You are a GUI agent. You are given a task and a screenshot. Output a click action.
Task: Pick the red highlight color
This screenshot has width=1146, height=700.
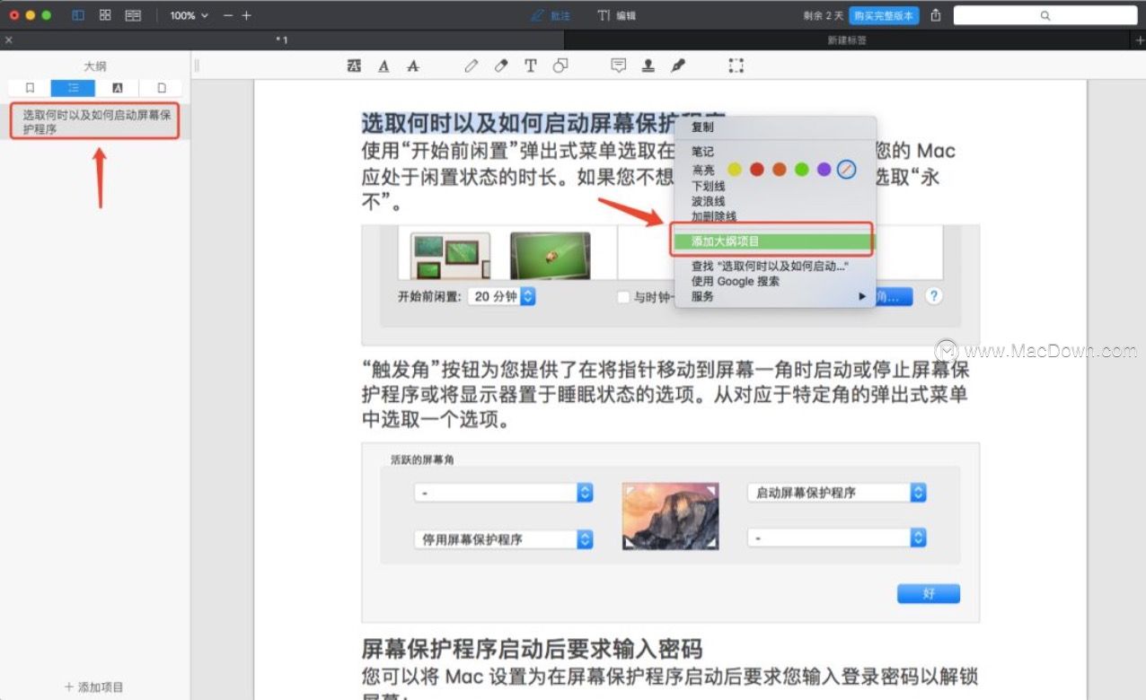click(757, 170)
